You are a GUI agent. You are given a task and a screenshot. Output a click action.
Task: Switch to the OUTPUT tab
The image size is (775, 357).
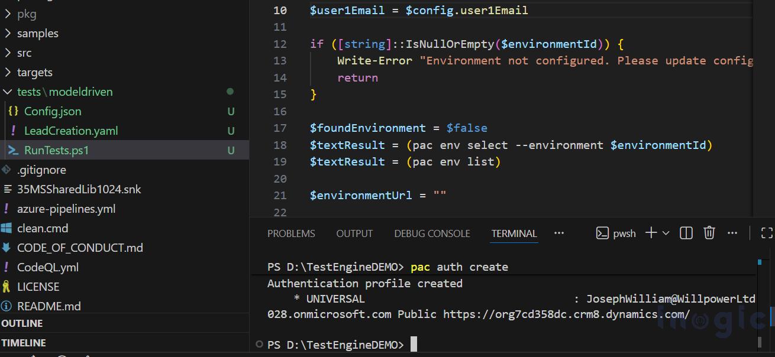click(354, 233)
